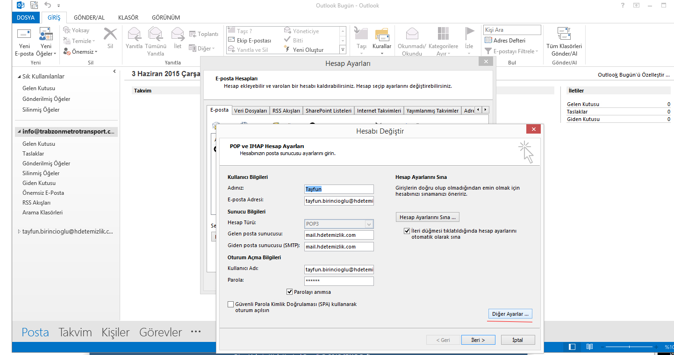Click the Giden posta sunucusu SMTP field
Viewport: 674px width, 355px height.
339,247
